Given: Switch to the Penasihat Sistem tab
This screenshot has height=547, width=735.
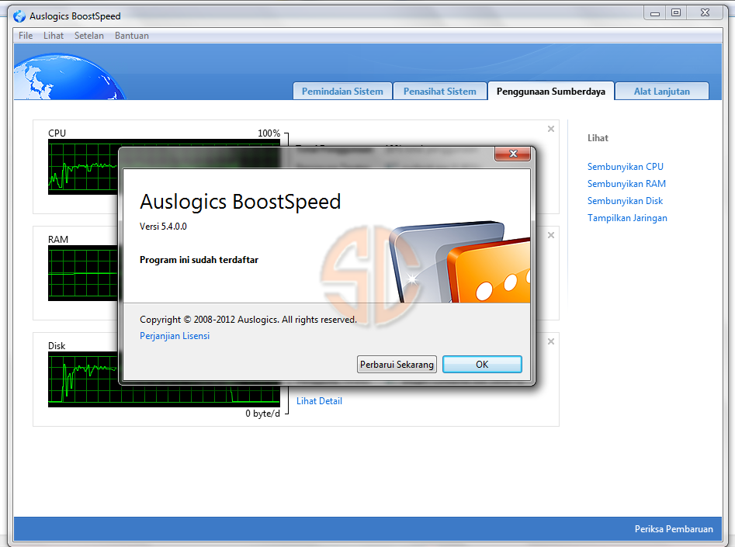Looking at the screenshot, I should click(440, 92).
